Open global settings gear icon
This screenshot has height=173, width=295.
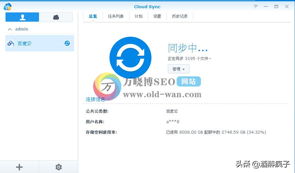tap(59, 167)
